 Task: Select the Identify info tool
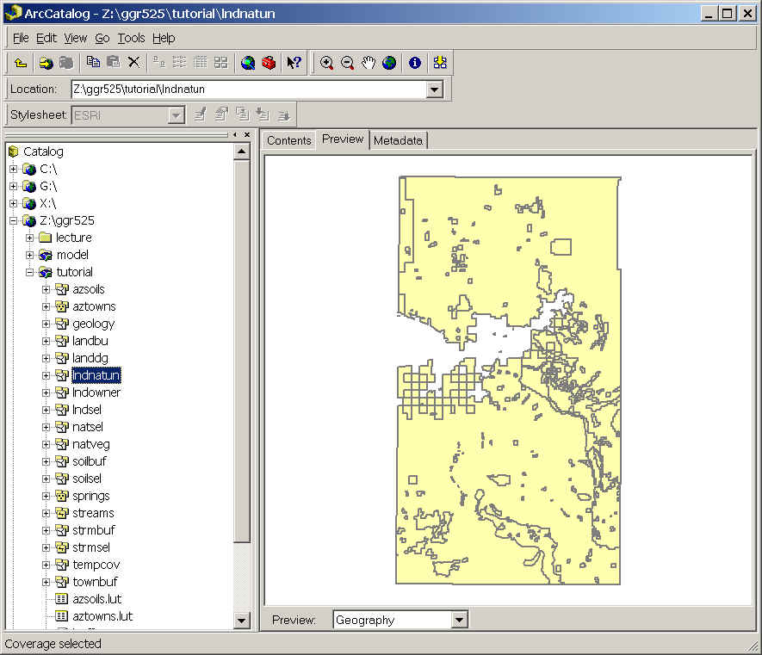pyautogui.click(x=415, y=62)
